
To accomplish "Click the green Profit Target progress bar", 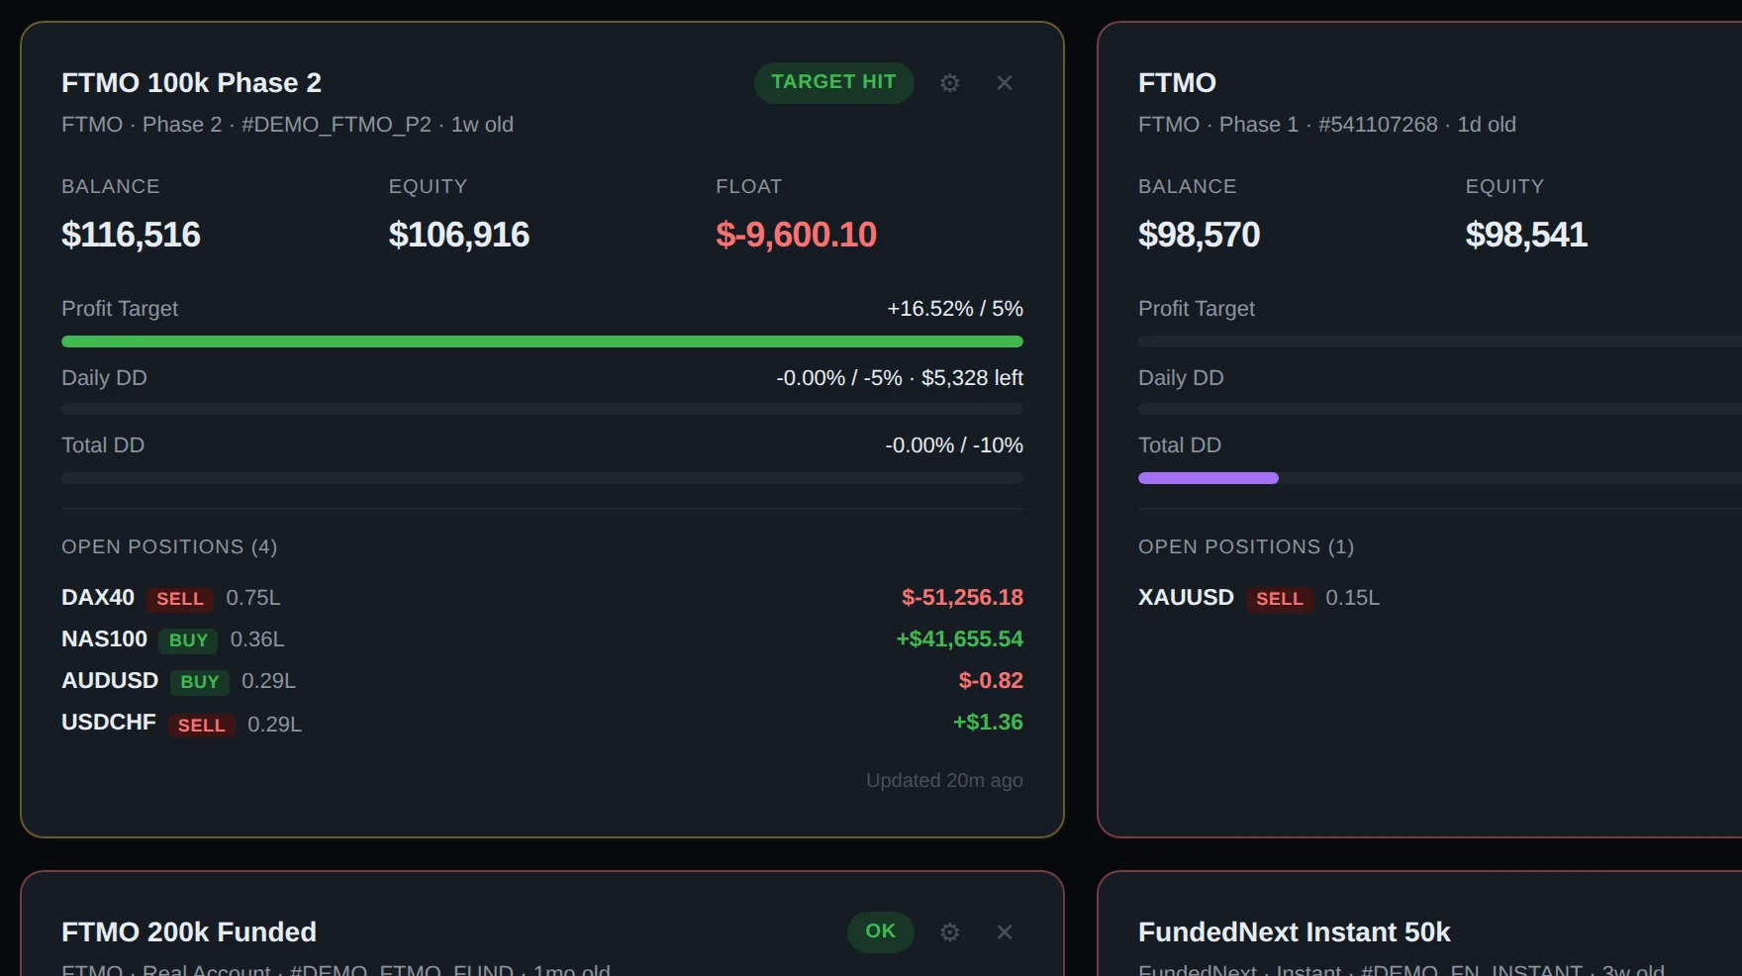I will [x=542, y=342].
